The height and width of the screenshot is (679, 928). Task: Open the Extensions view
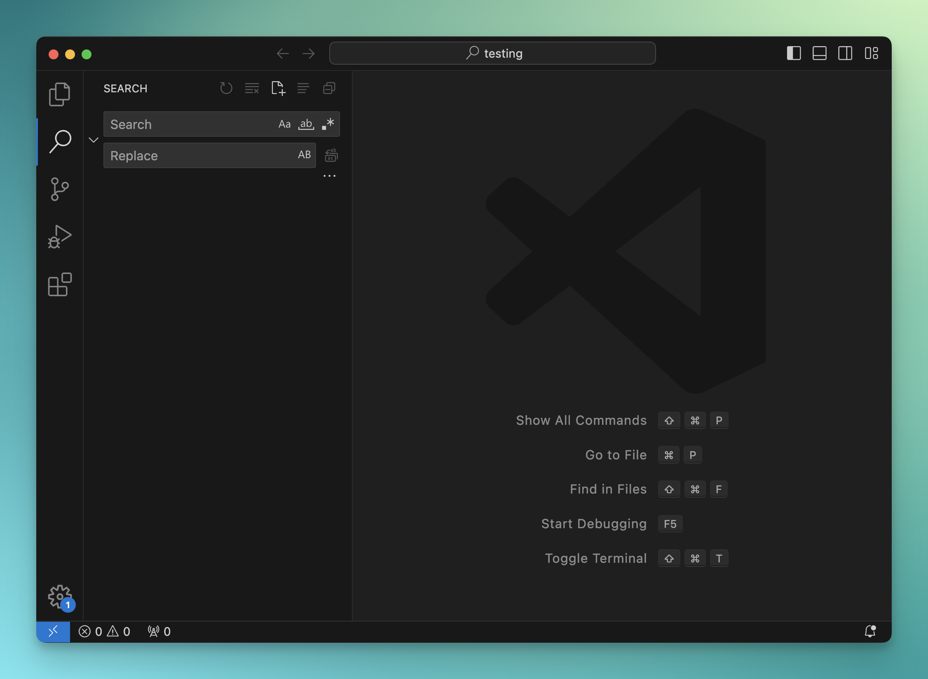60,284
